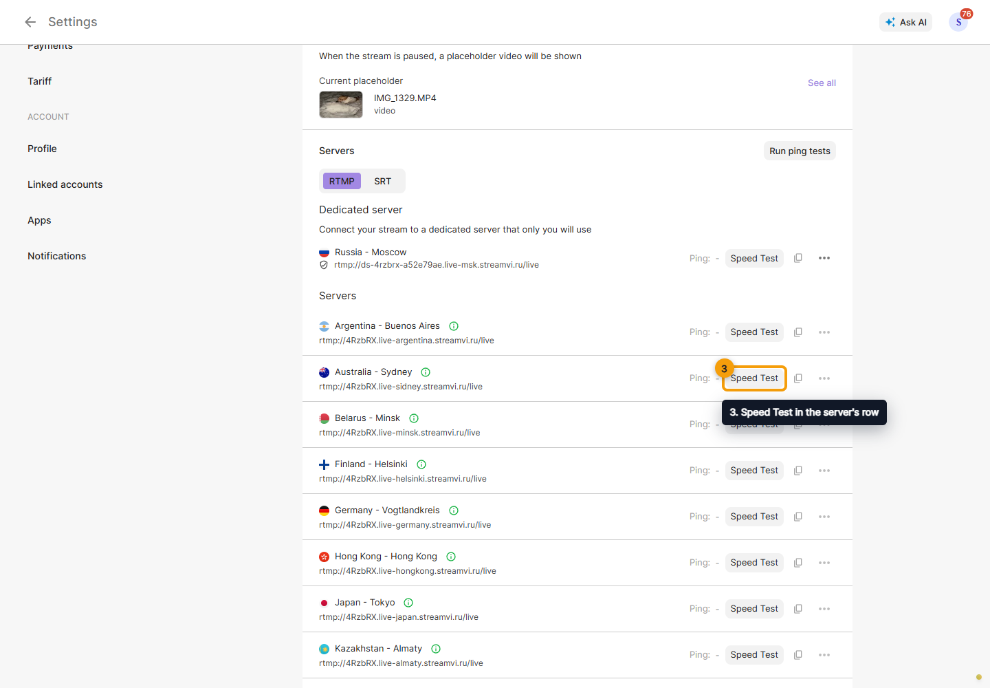Image resolution: width=990 pixels, height=688 pixels.
Task: Open Tariff in the settings sidebar
Action: click(x=40, y=81)
